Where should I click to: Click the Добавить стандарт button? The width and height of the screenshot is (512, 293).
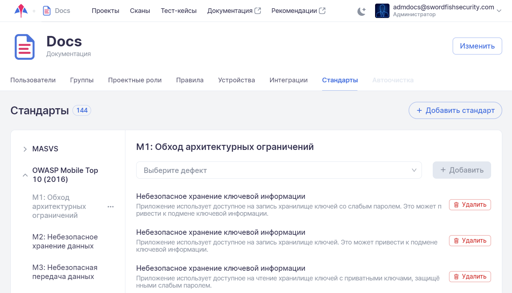[x=455, y=110]
